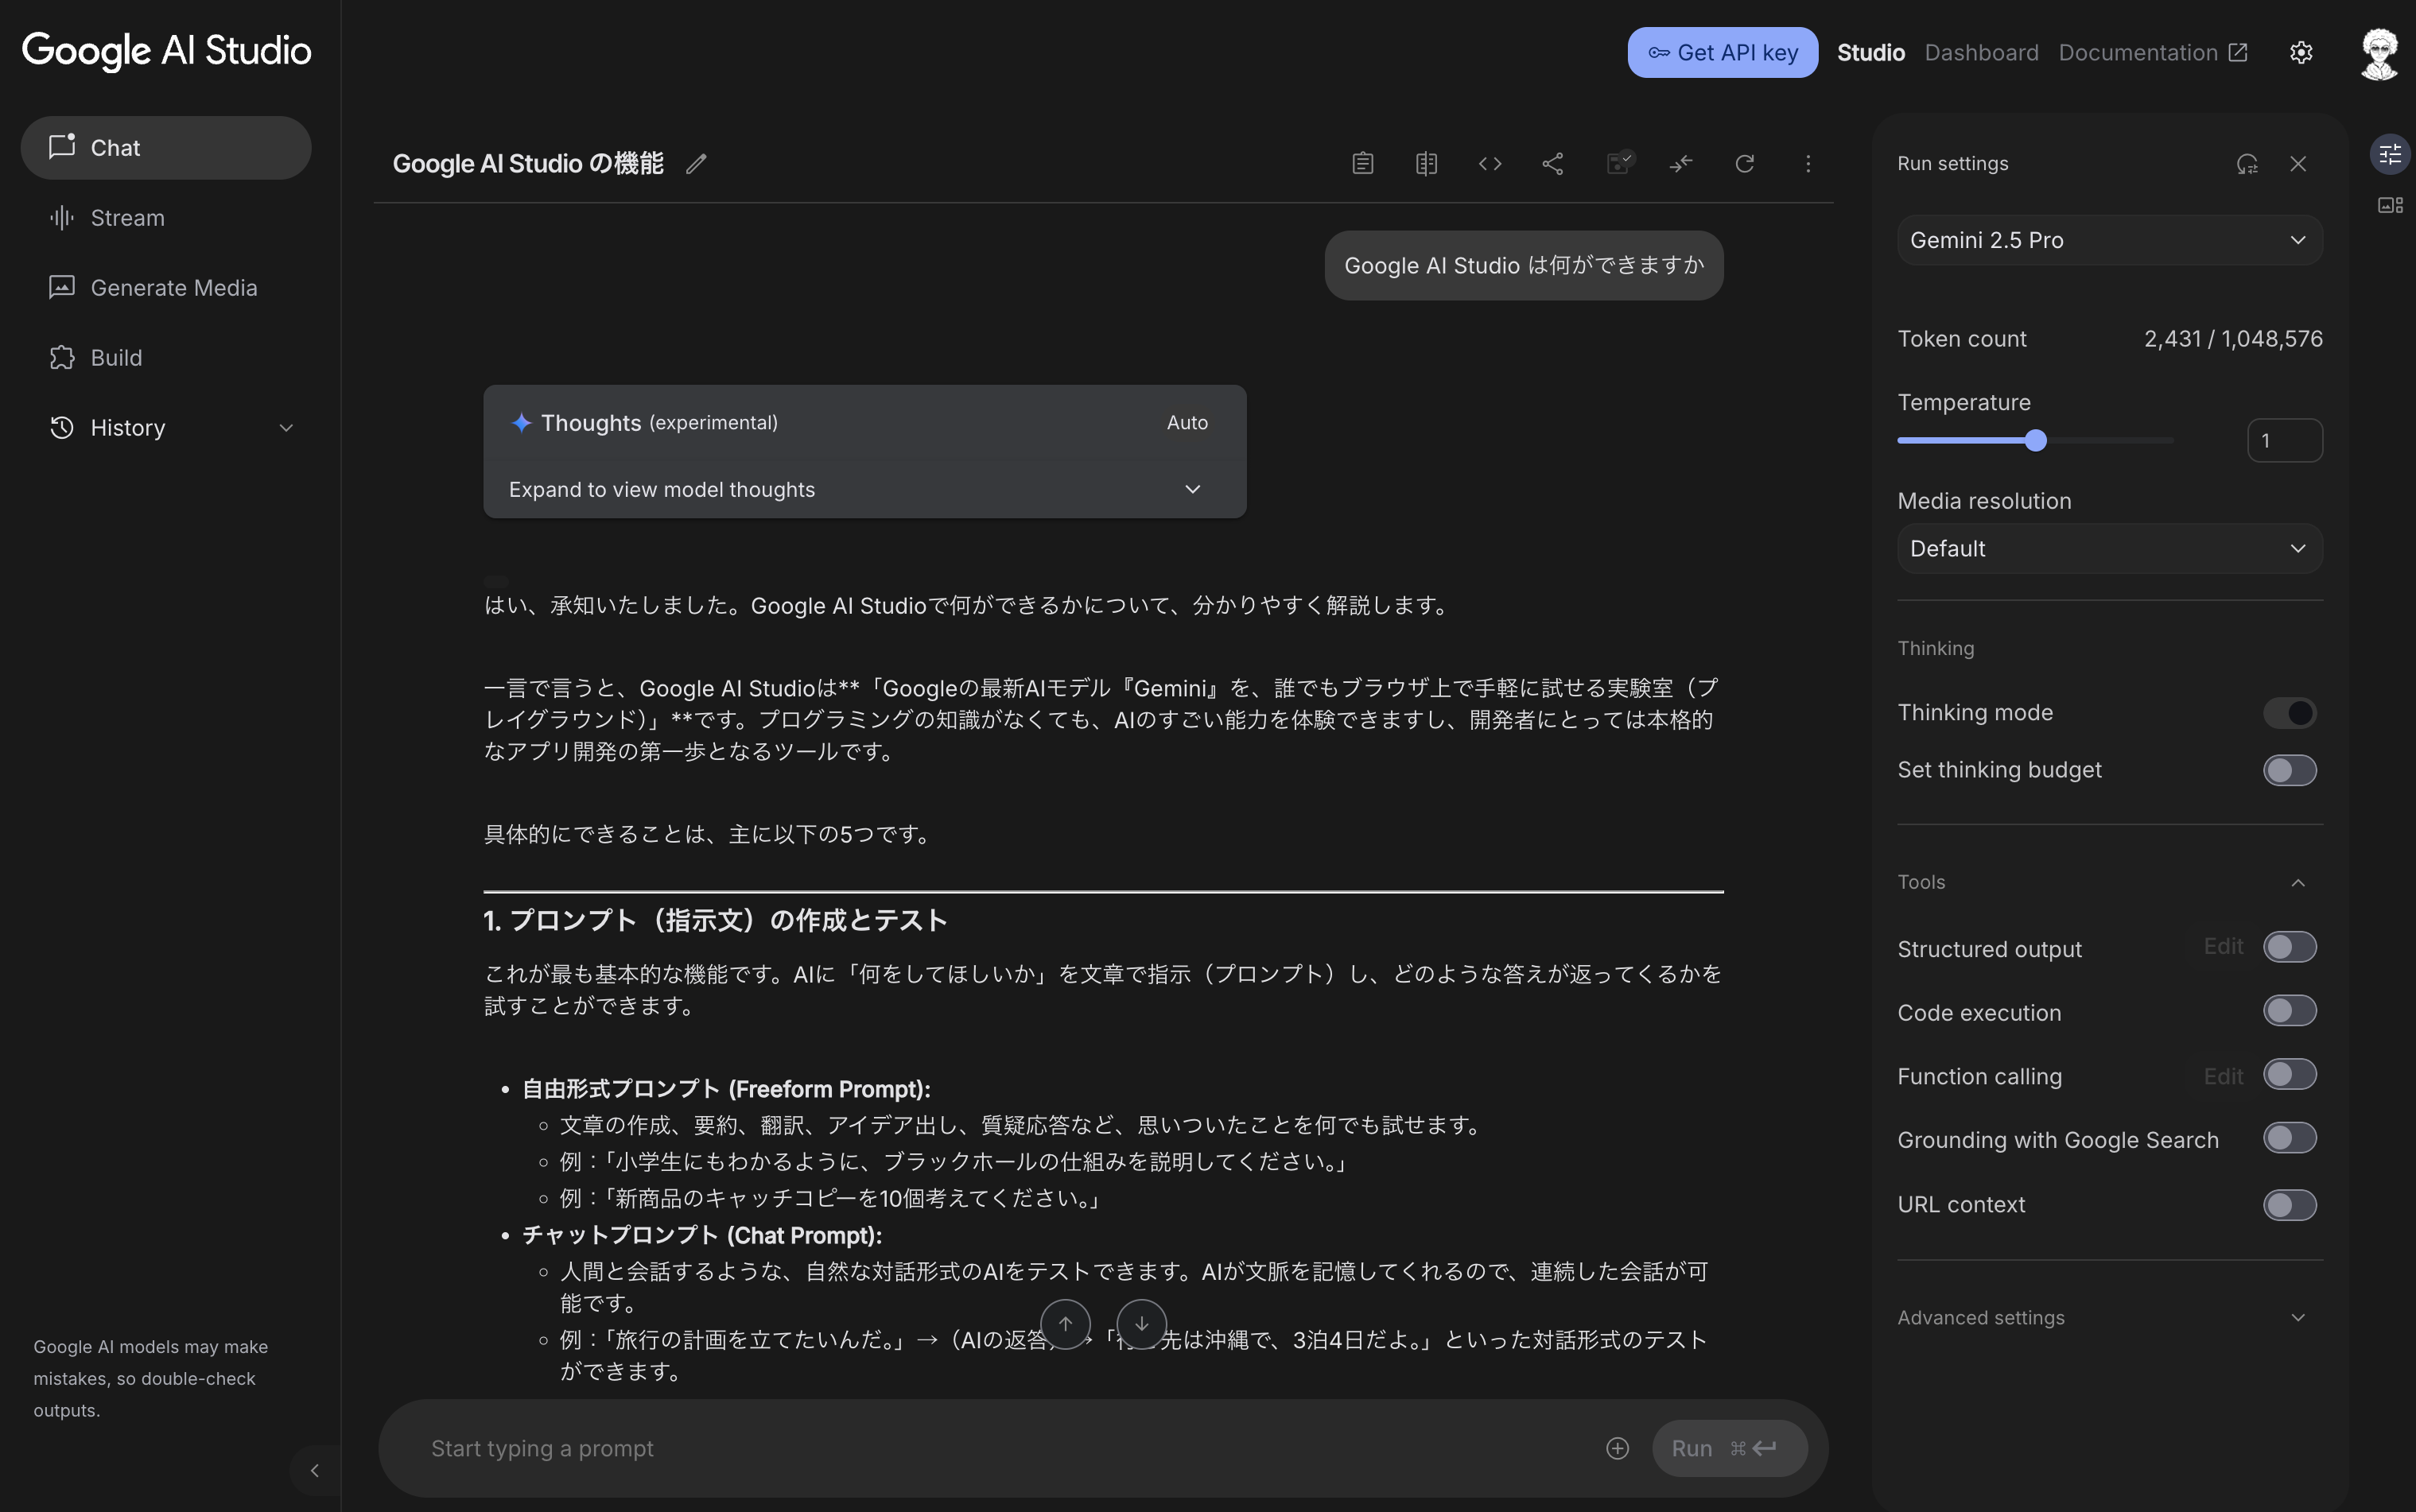The image size is (2416, 1512).
Task: Open the Gemini 2.5 Pro model dropdown
Action: (2109, 240)
